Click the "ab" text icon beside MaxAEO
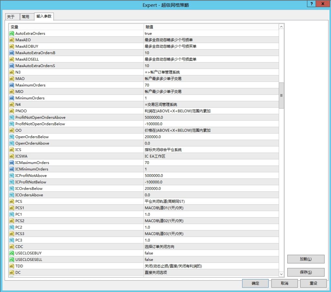The height and width of the screenshot is (292, 331). point(11,40)
